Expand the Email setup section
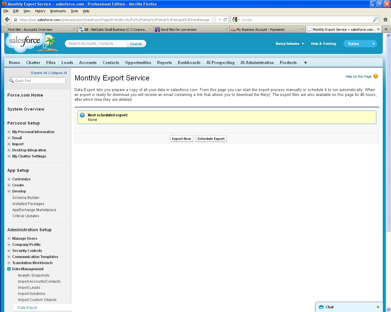Image resolution: width=391 pixels, height=312 pixels. (9, 138)
